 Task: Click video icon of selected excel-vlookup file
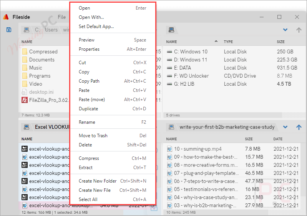(25, 205)
